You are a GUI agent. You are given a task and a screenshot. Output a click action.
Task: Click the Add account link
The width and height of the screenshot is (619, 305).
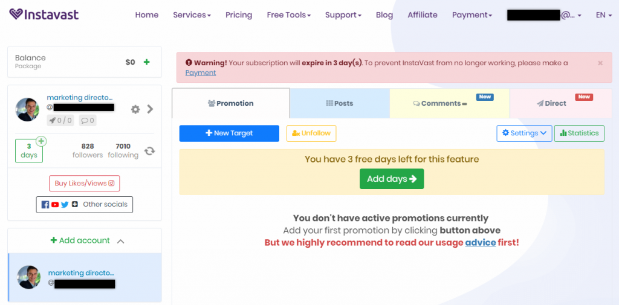click(x=80, y=240)
